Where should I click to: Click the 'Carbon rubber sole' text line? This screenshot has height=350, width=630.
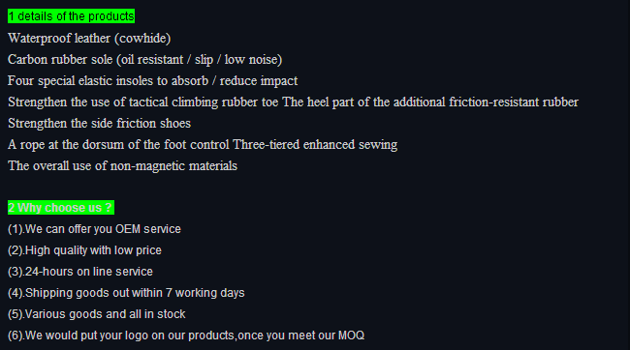[x=145, y=60]
